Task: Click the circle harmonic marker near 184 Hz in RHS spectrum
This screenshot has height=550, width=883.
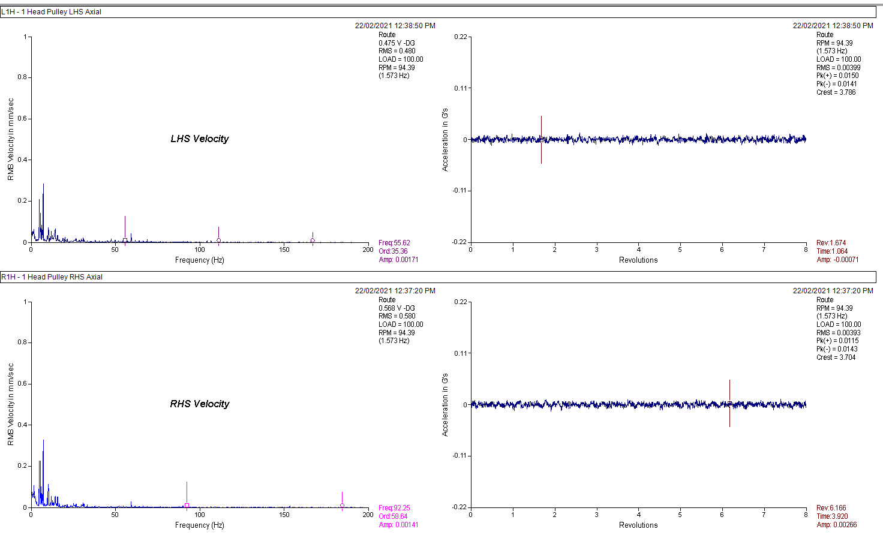Action: [x=342, y=506]
